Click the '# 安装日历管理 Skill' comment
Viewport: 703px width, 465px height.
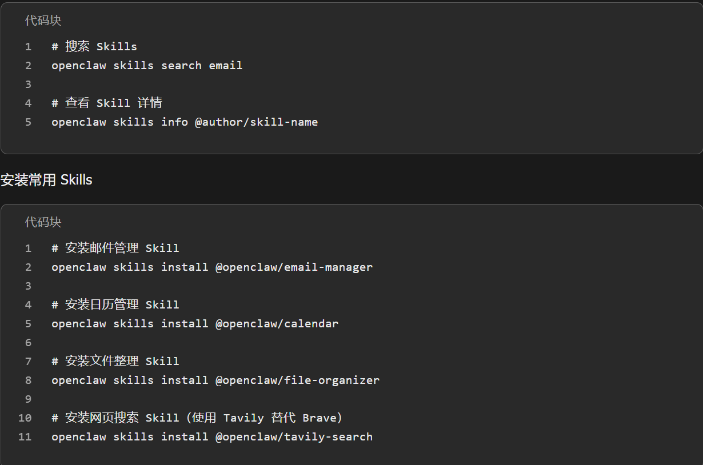[x=115, y=305]
